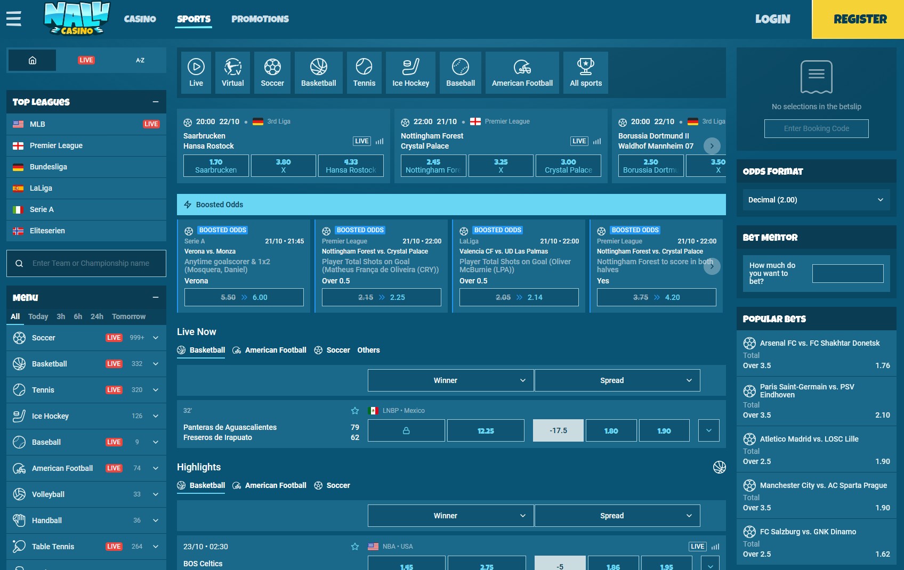Screen dimensions: 904x570
Task: Click the Enter Booking Code button
Action: pyautogui.click(x=816, y=128)
